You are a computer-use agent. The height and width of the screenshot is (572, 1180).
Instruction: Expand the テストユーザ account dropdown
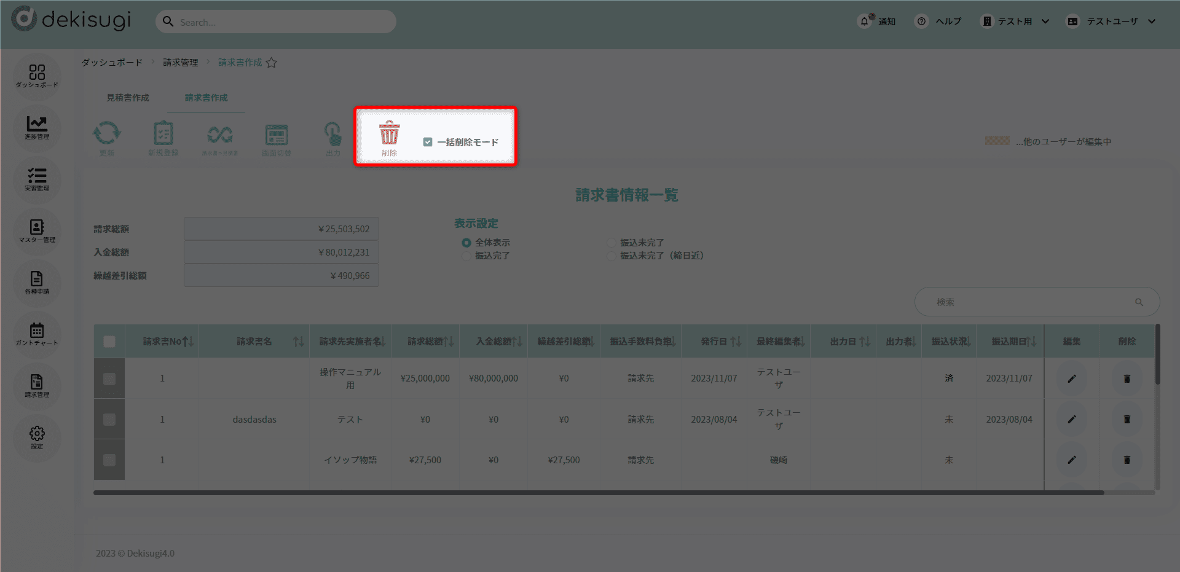click(1151, 22)
